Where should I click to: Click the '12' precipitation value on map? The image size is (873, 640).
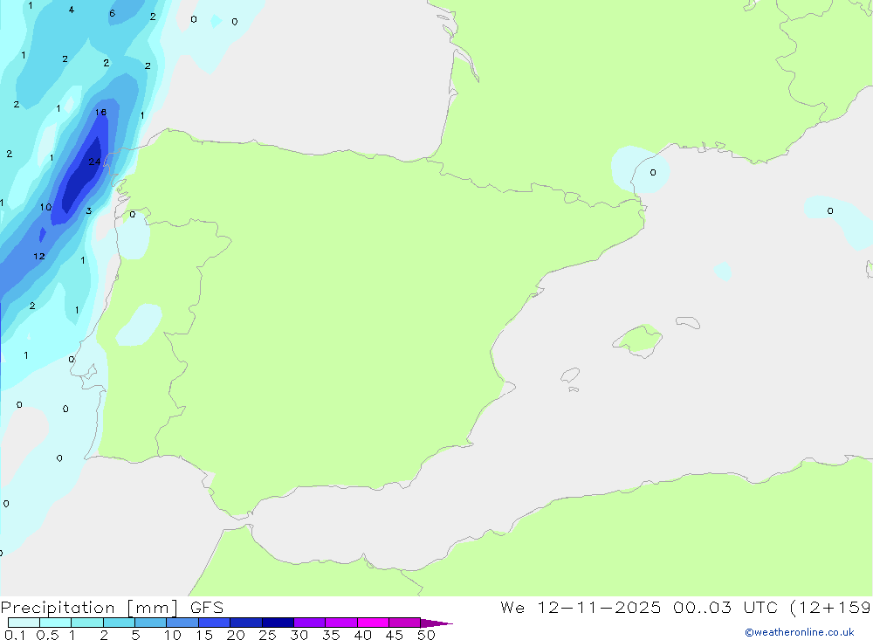pos(39,256)
